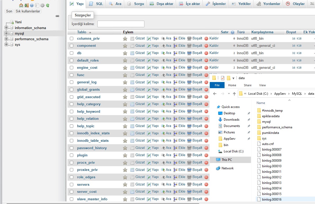Open Explorer quick access toolbar dropdown
Image resolution: width=315 pixels, height=204 pixels.
[233, 78]
